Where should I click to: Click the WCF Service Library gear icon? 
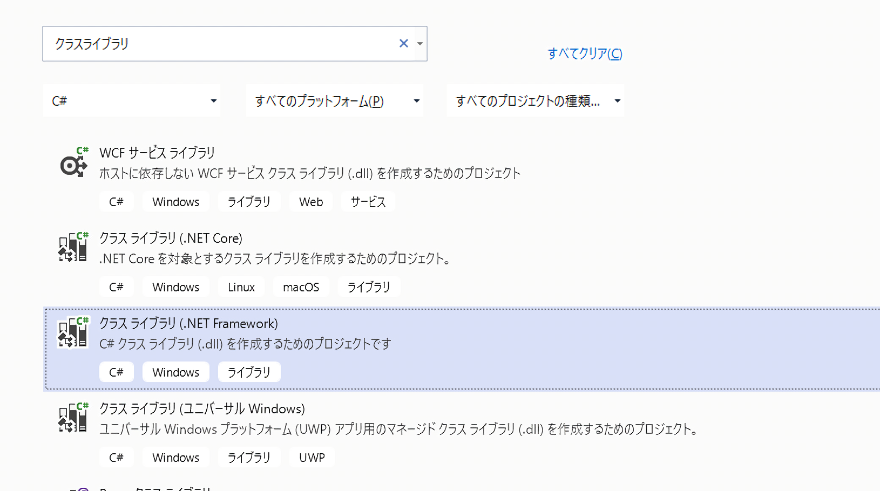coord(73,162)
